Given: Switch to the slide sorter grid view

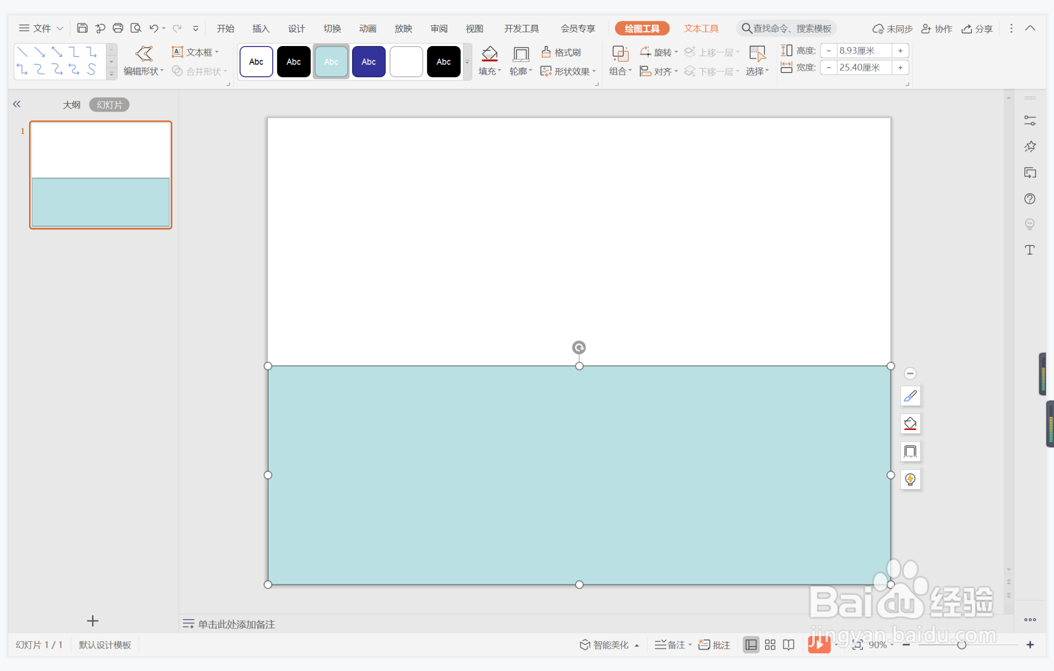Looking at the screenshot, I should 770,645.
